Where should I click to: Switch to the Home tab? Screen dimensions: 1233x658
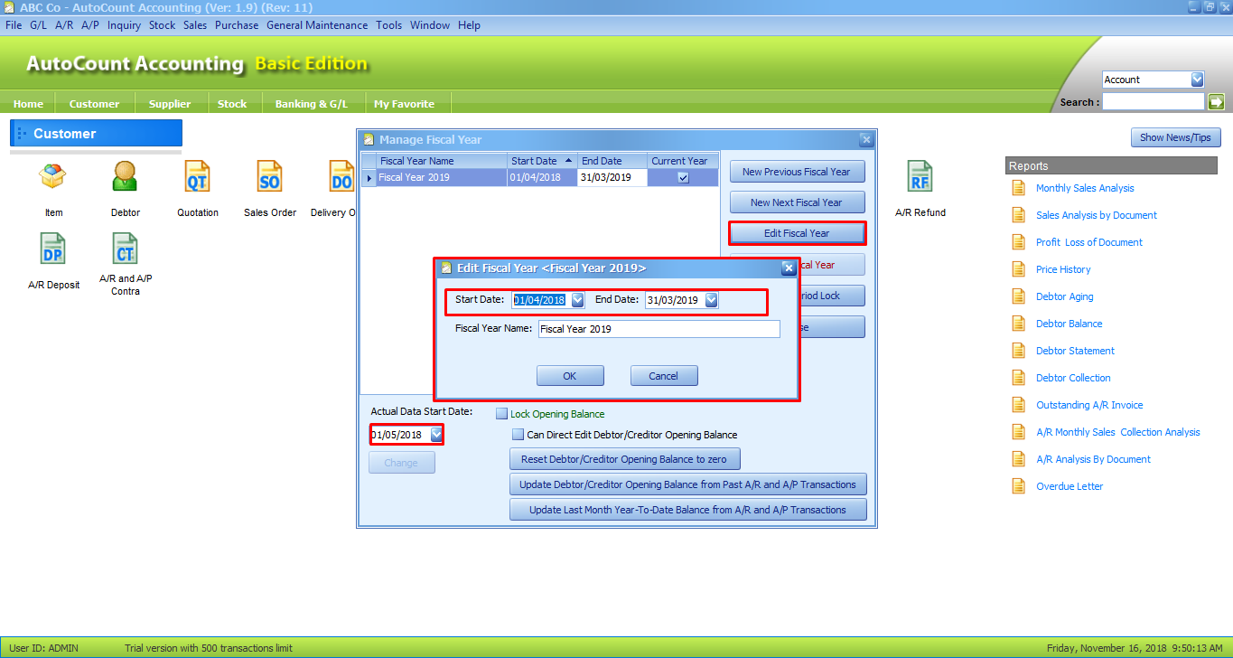pyautogui.click(x=29, y=104)
